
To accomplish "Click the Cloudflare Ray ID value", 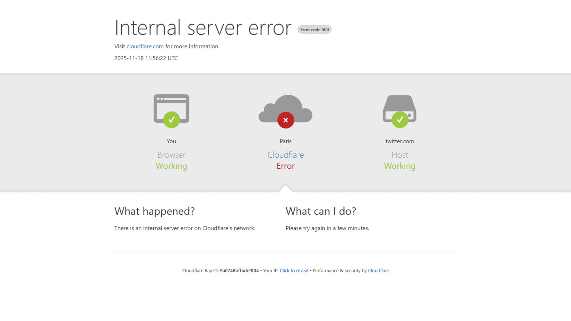I will [239, 270].
